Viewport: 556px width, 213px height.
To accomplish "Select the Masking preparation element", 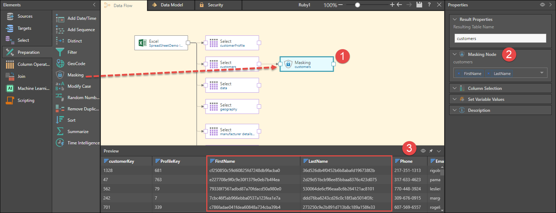I will coord(75,75).
